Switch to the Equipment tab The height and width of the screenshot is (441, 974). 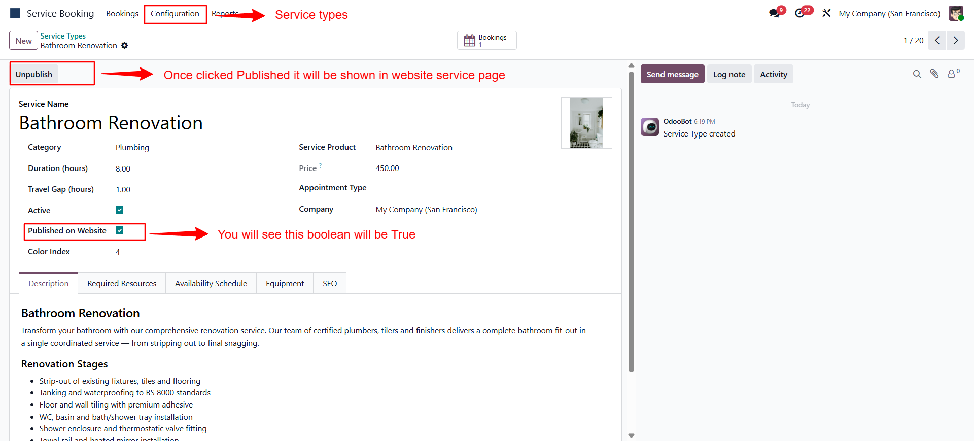[x=285, y=283]
